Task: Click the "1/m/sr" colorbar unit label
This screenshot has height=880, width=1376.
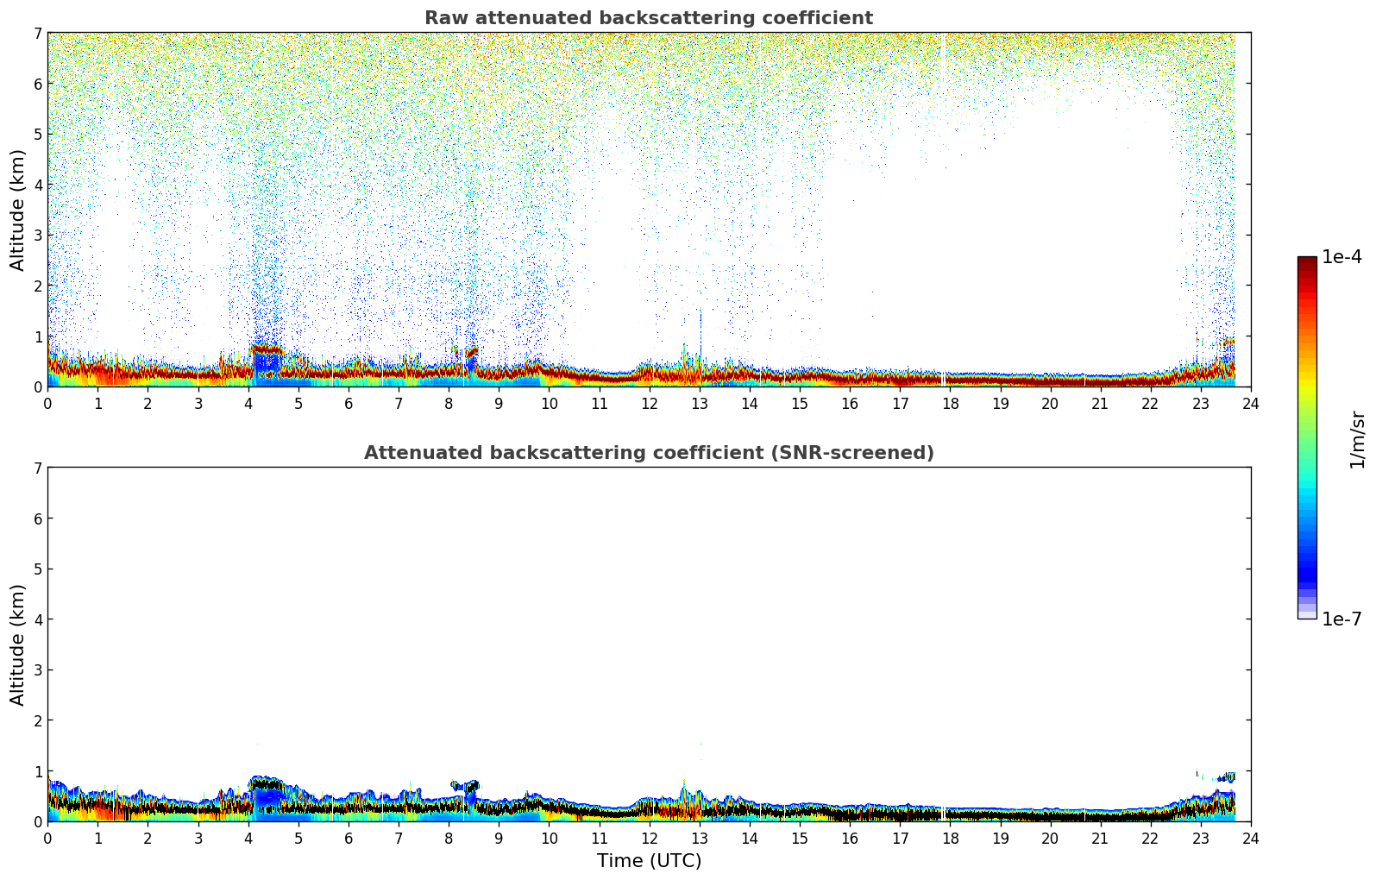Action: 1357,439
